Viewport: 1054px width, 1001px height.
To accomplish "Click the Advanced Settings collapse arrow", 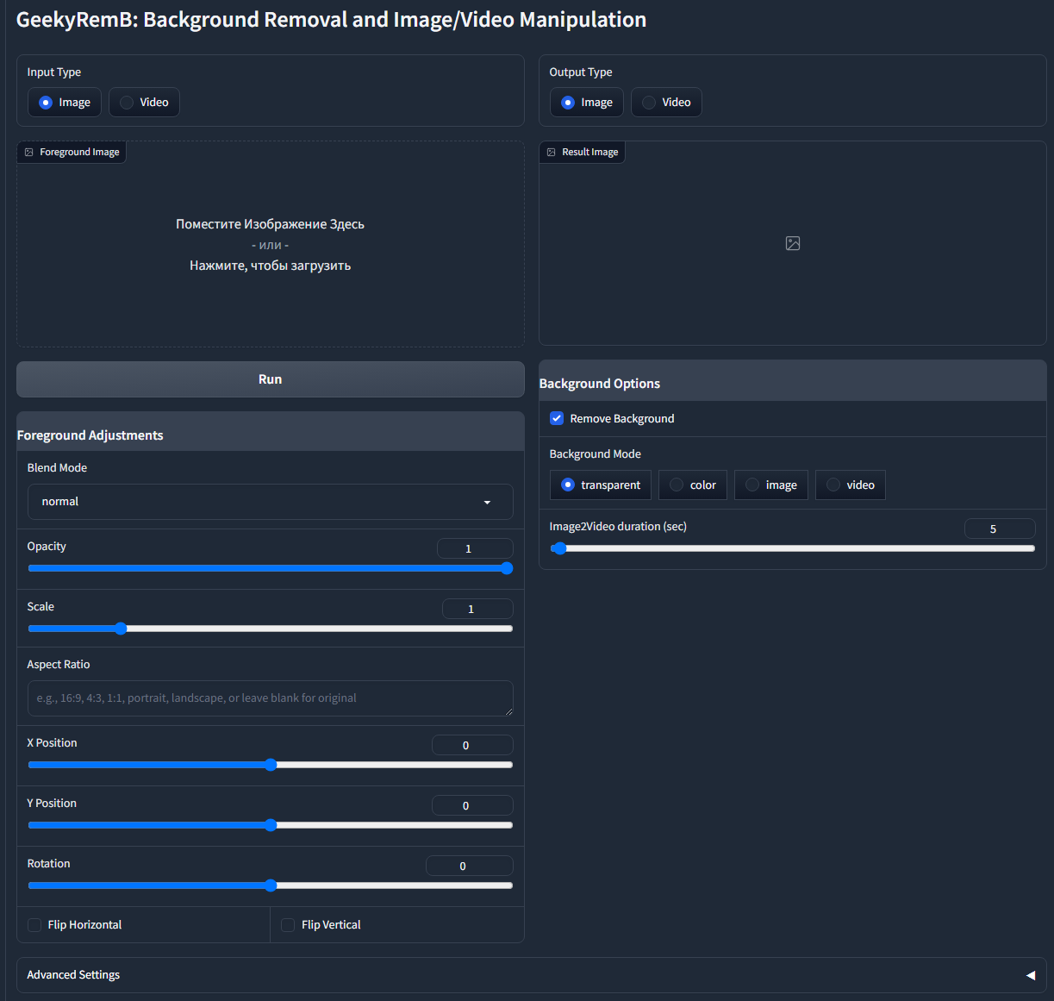I will 1030,975.
